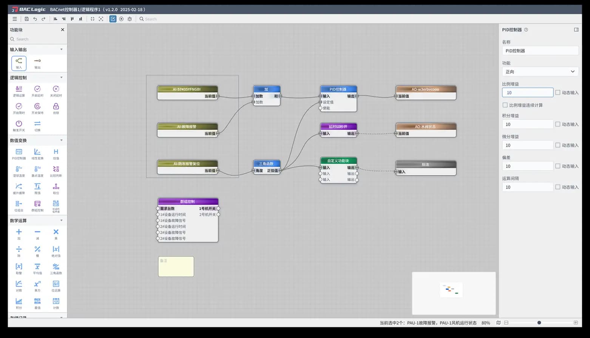Check 比例增益连续计算 checkbox
The image size is (590, 338).
505,105
